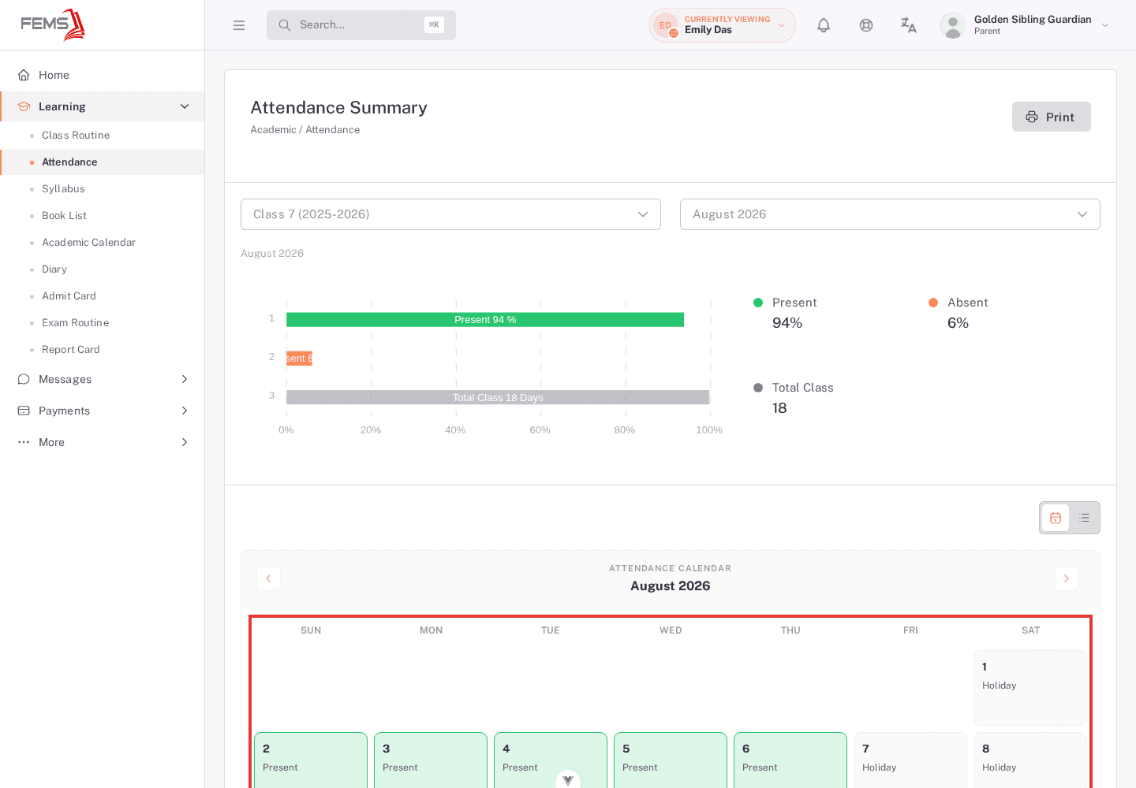The image size is (1136, 788).
Task: Expand the Payments menu
Action: (103, 411)
